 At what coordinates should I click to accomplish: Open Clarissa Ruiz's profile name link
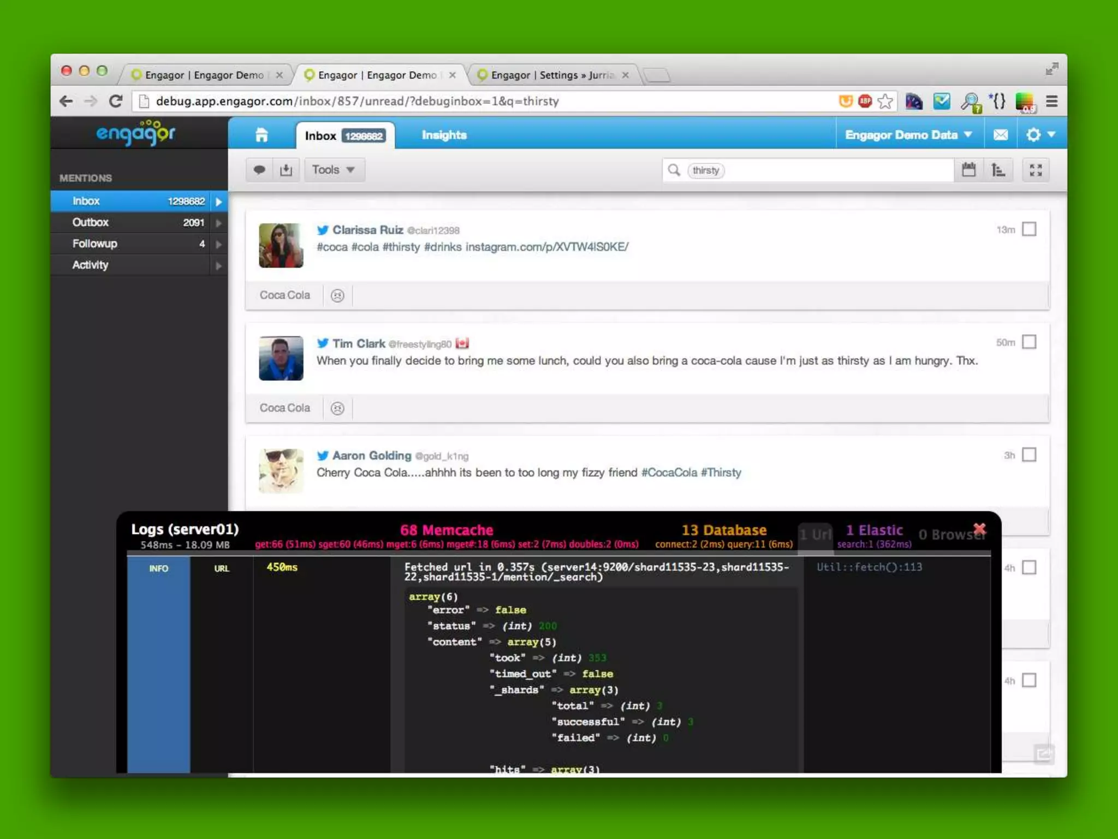(x=367, y=230)
